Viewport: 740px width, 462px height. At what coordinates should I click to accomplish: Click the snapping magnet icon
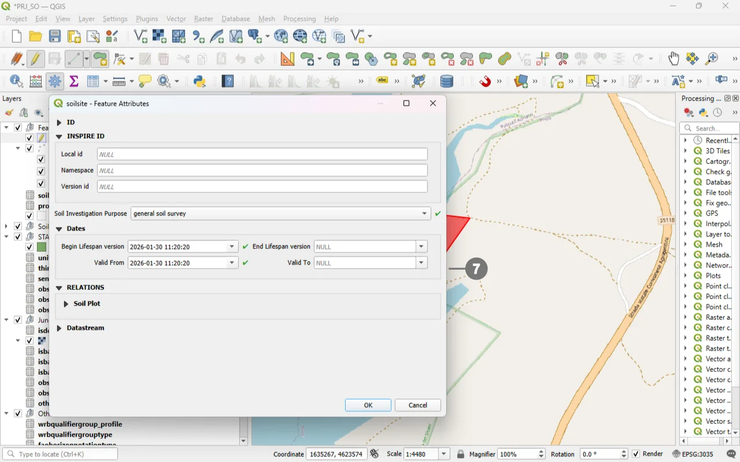point(485,81)
